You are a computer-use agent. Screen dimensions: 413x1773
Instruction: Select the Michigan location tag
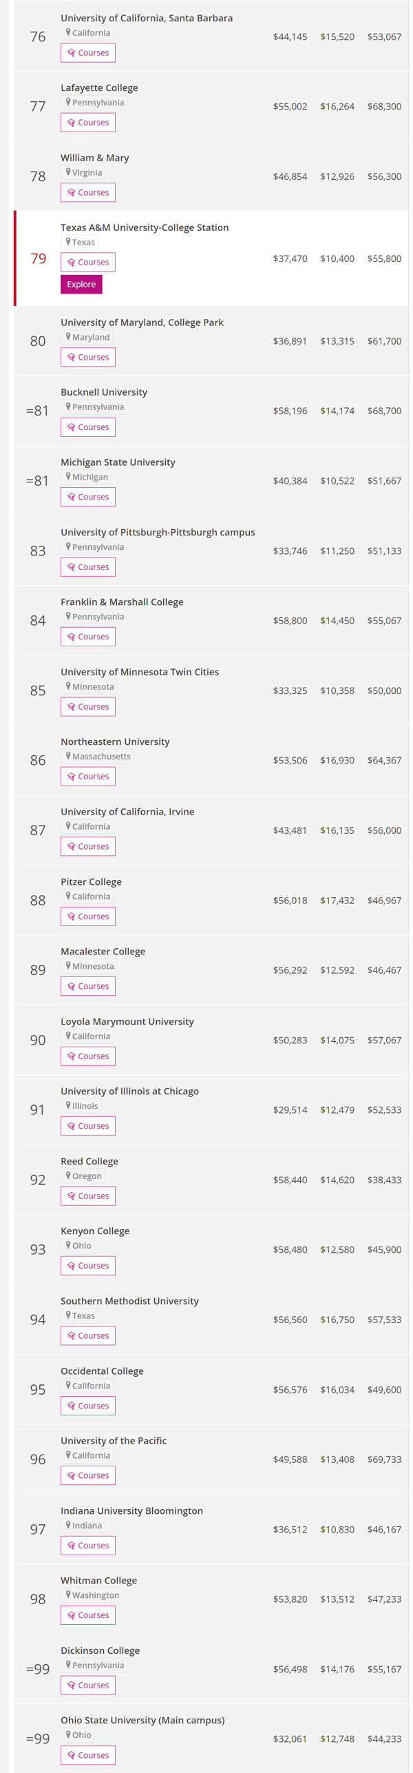[x=87, y=477]
